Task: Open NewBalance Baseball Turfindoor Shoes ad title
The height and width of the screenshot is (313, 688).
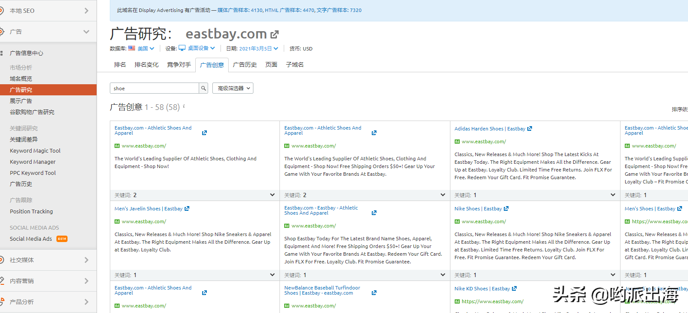Action: click(x=322, y=290)
